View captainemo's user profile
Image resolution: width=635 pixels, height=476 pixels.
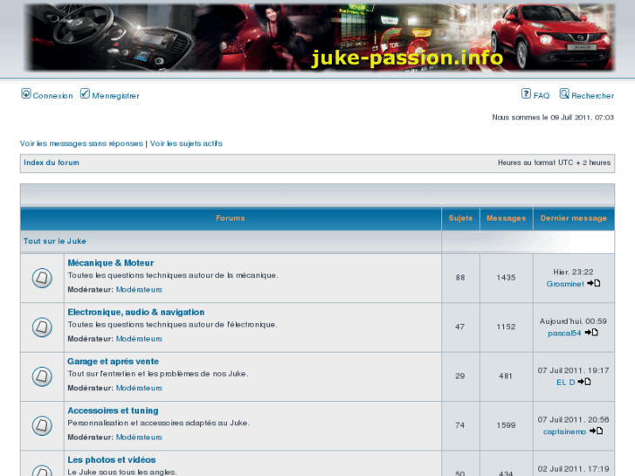[x=564, y=431]
